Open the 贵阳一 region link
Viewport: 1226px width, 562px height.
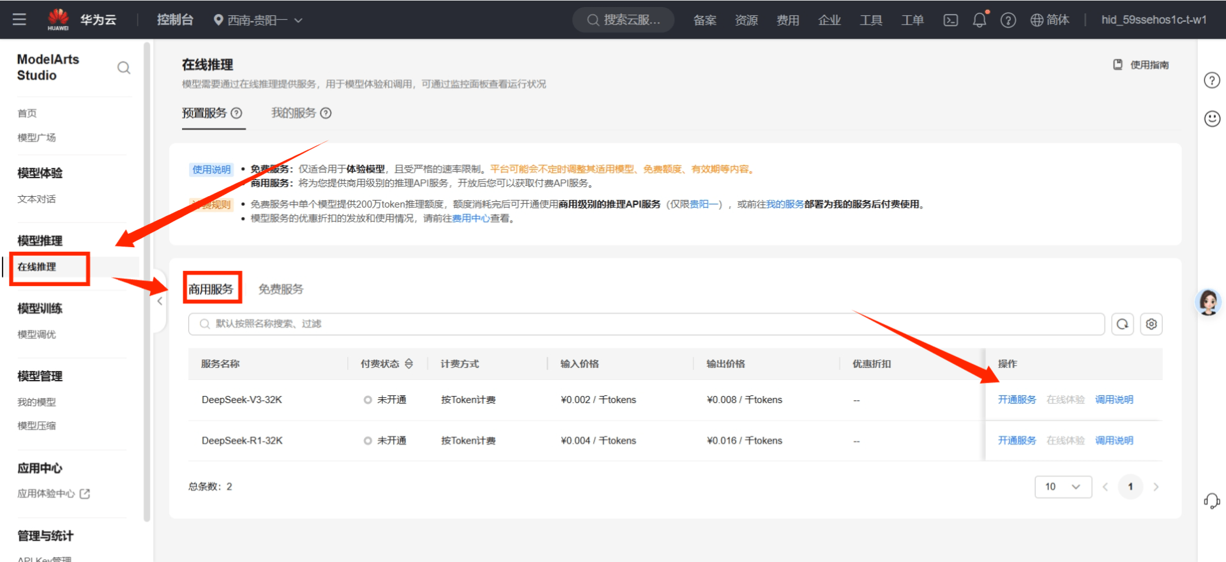704,204
